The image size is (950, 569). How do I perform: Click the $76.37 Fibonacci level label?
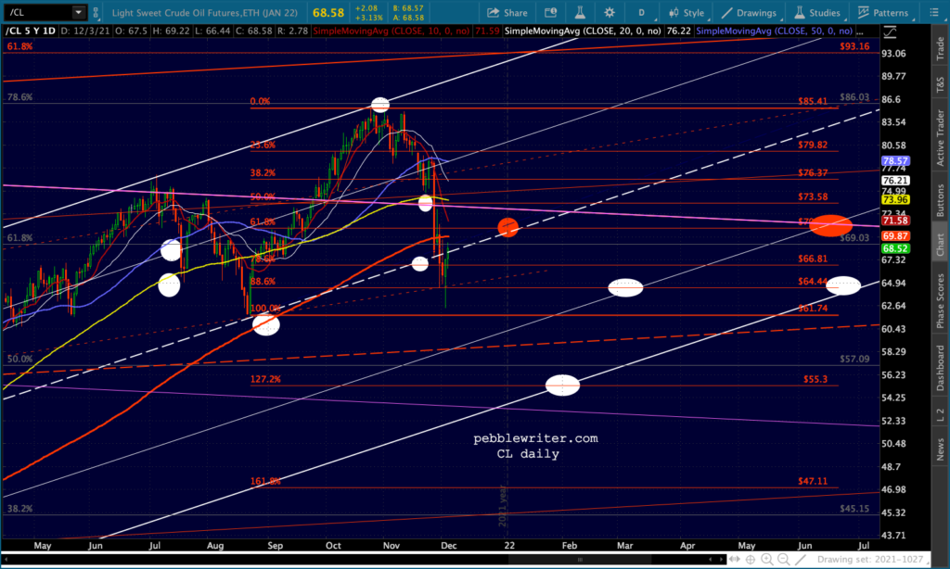[x=813, y=172]
